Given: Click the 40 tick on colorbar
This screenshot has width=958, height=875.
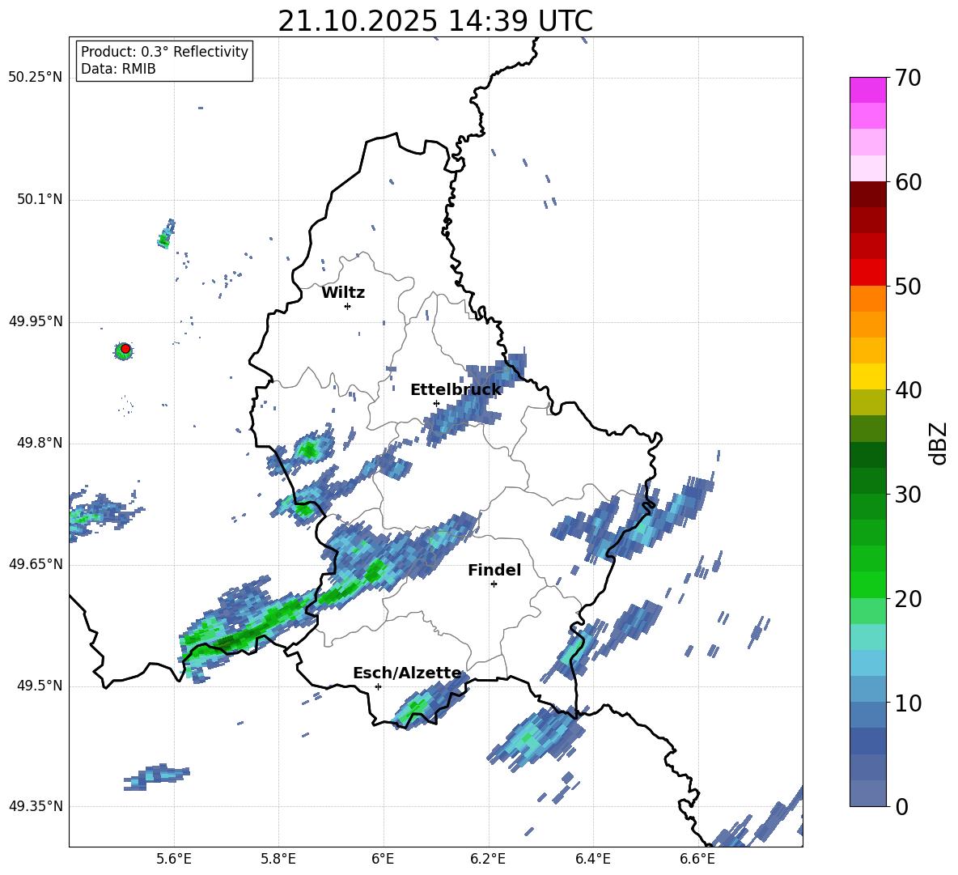Looking at the screenshot, I should click(x=908, y=390).
